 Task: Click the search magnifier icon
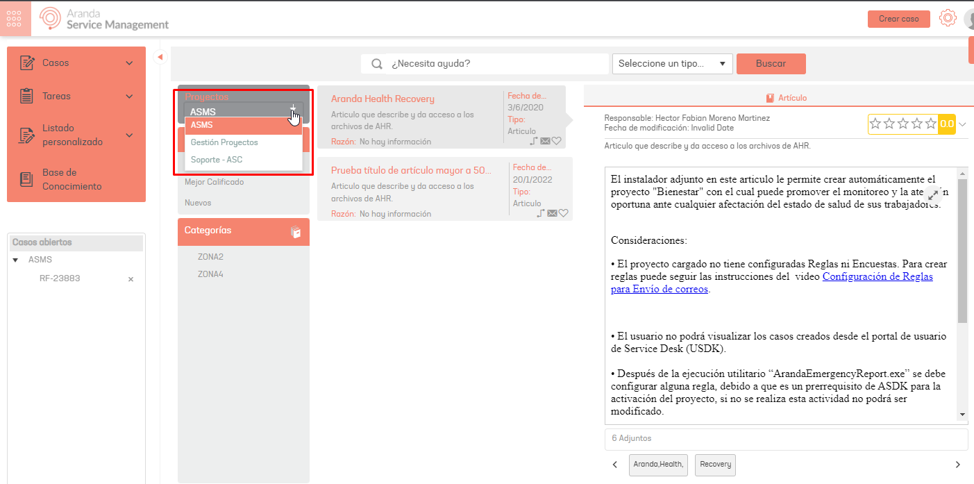377,64
